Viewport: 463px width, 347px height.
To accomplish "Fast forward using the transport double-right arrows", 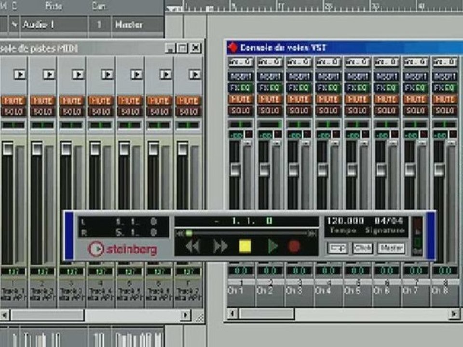I will (220, 246).
